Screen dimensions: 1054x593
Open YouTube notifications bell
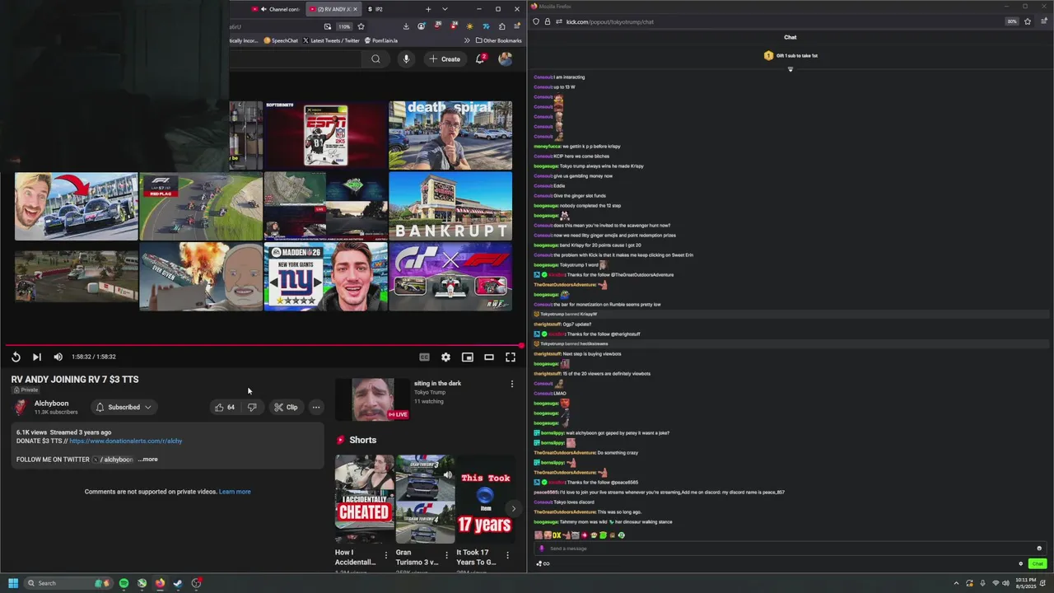click(x=480, y=58)
